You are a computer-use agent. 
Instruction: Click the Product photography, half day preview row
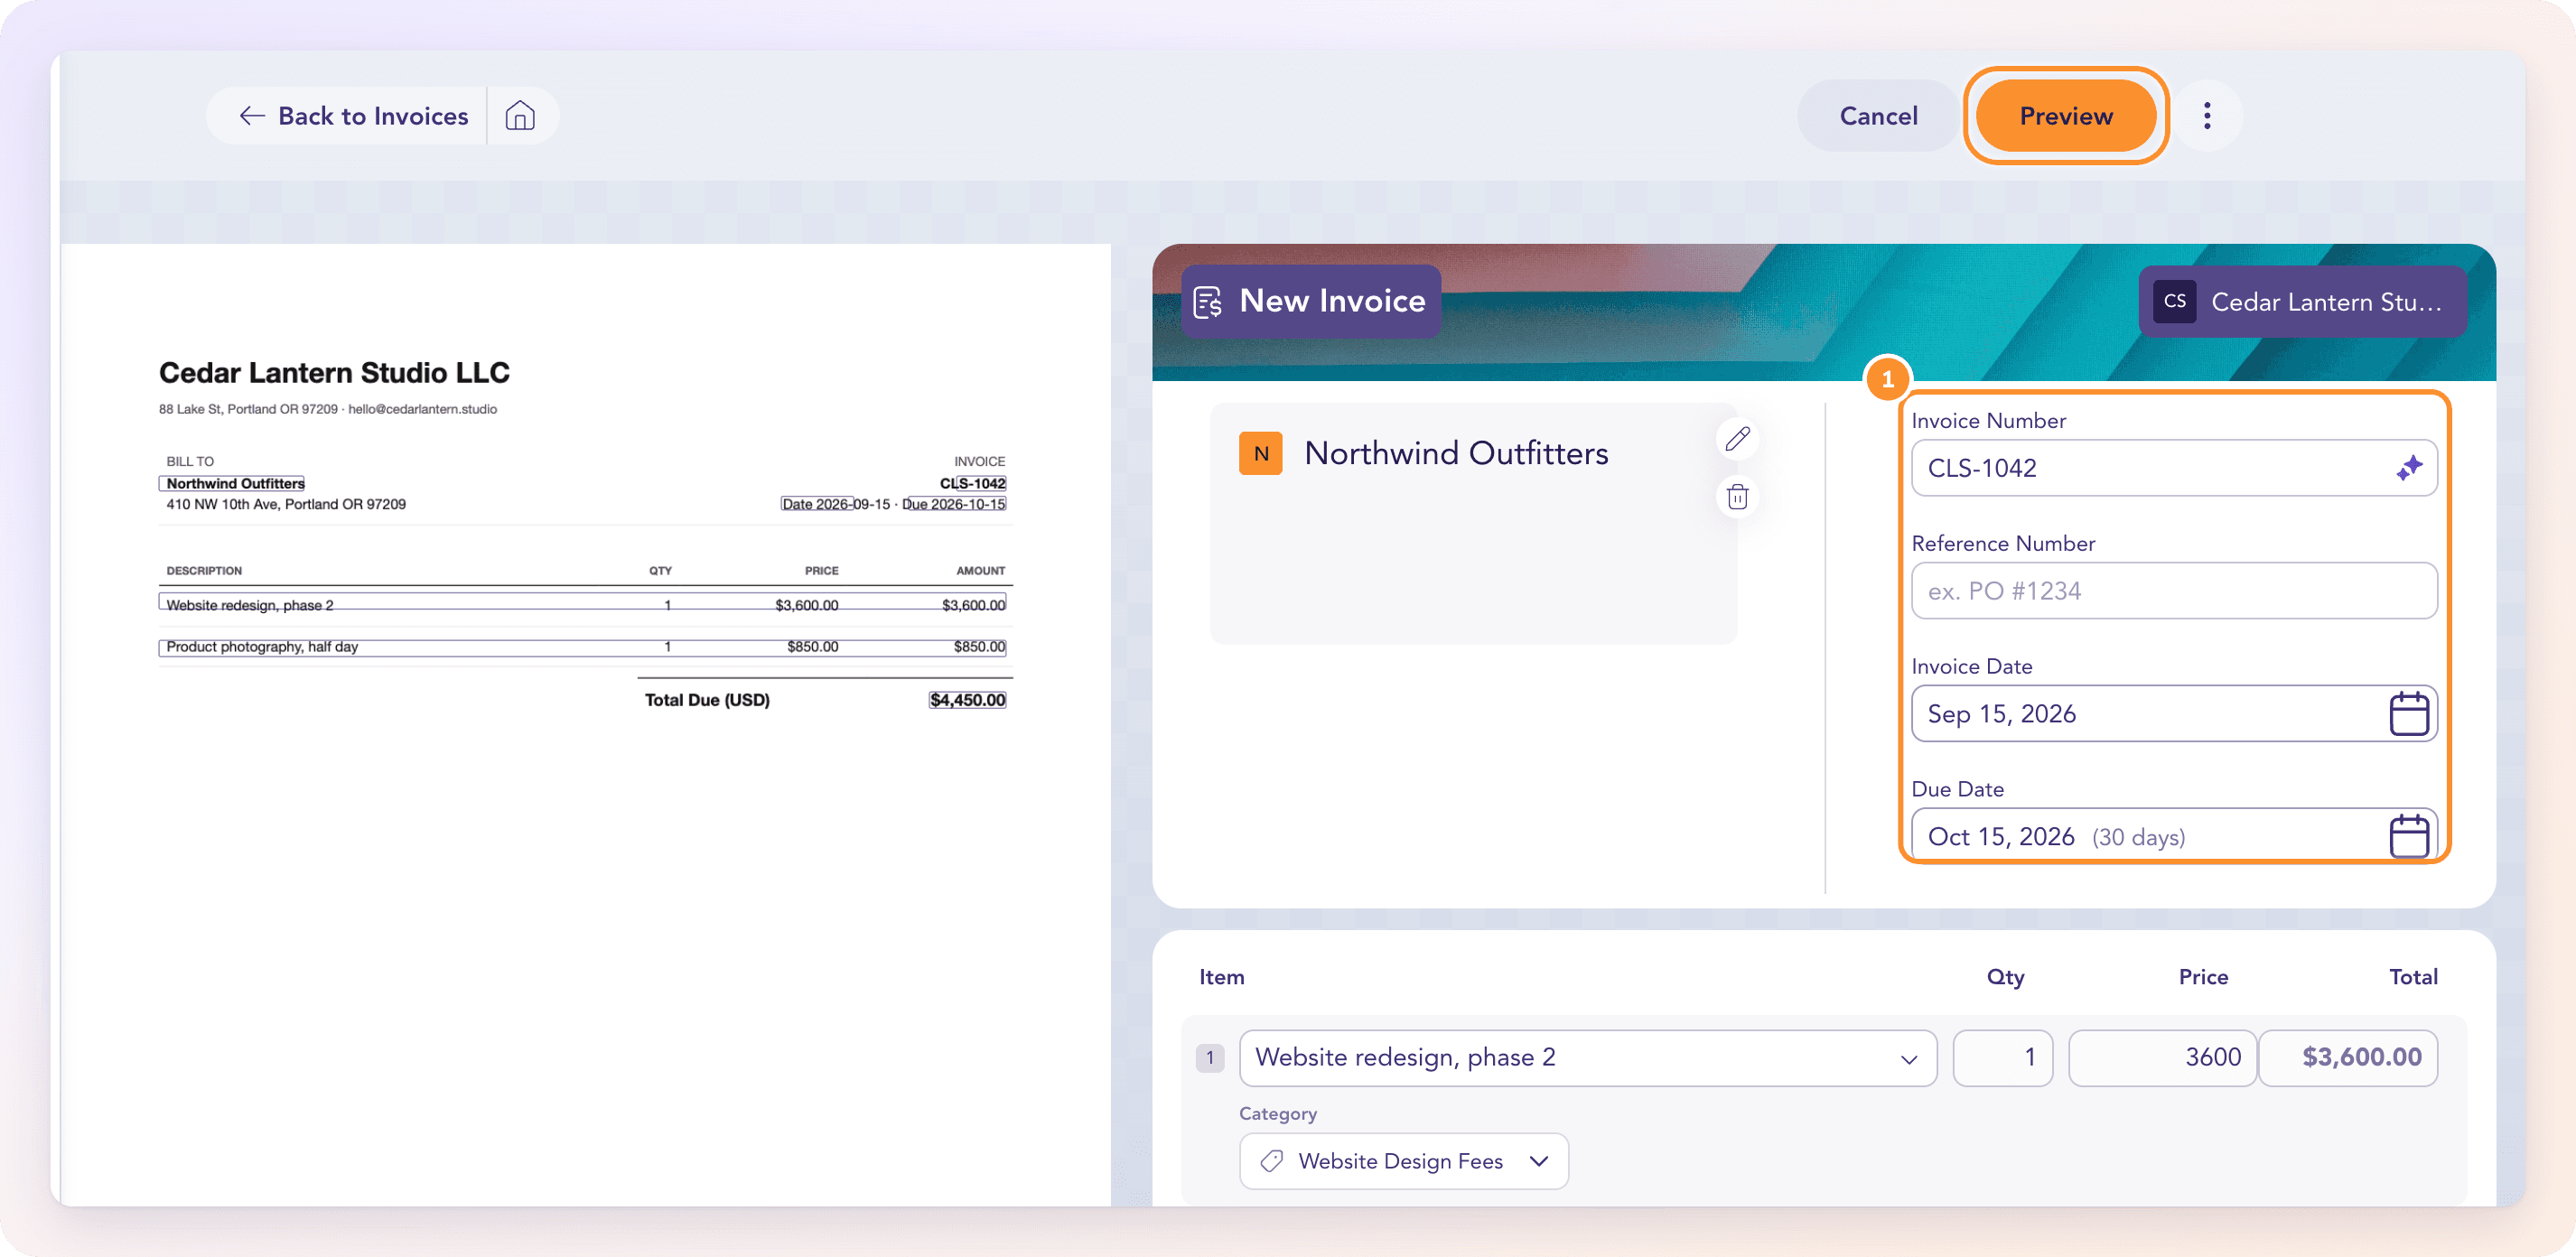[583, 647]
